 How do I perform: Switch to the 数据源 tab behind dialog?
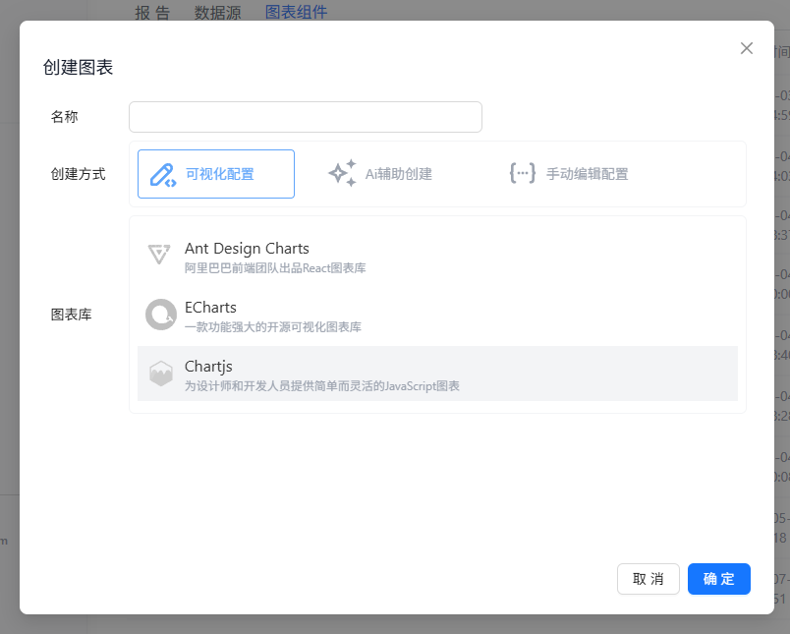click(x=218, y=12)
